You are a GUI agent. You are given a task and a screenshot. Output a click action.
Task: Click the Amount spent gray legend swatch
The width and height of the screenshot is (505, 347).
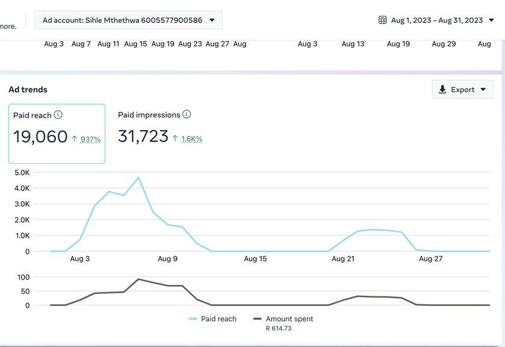click(x=258, y=319)
